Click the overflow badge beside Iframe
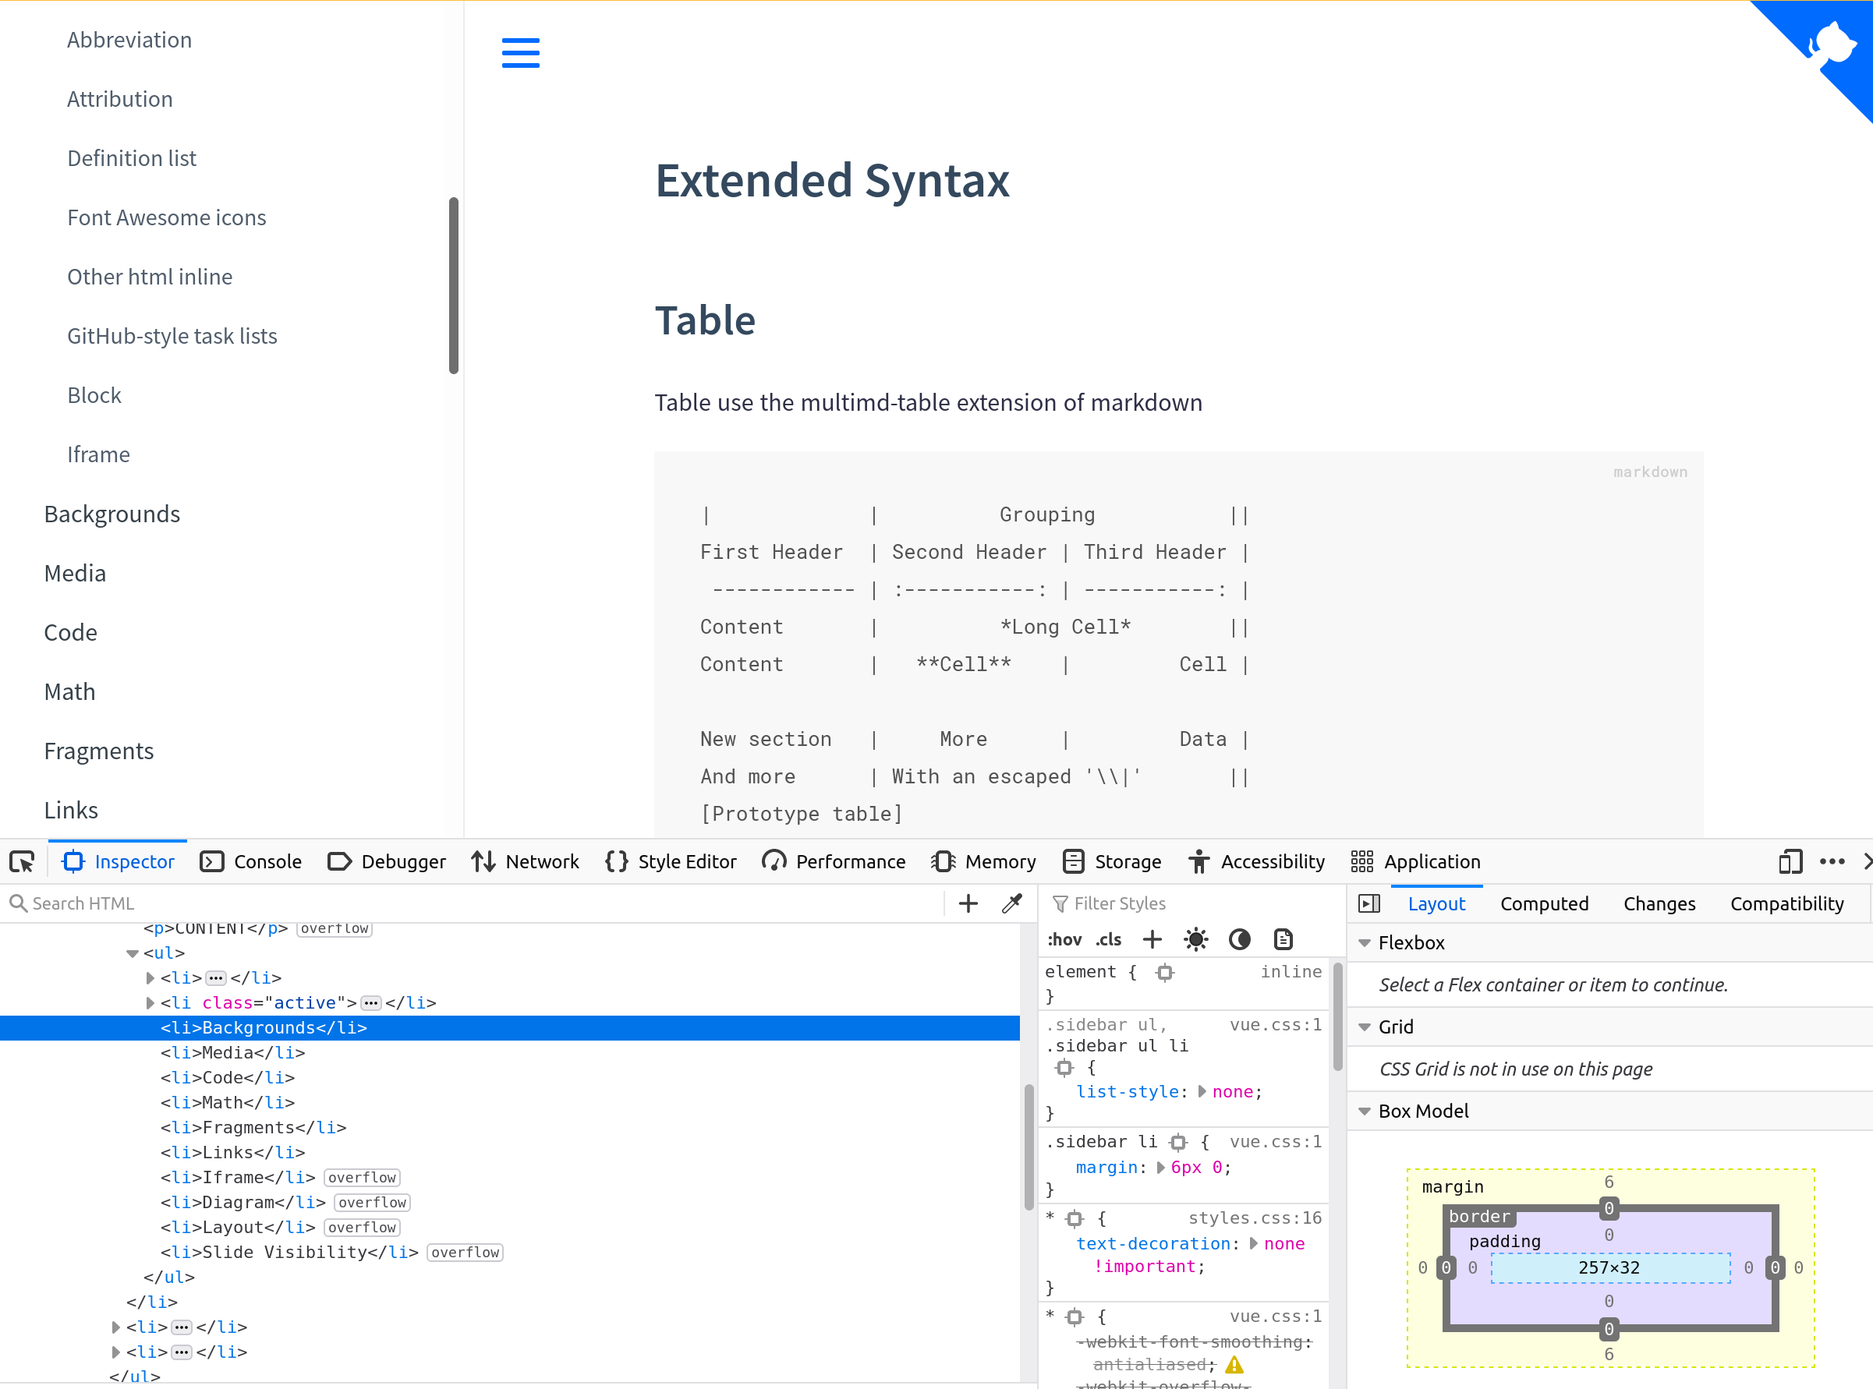This screenshot has width=1873, height=1389. tap(362, 1177)
